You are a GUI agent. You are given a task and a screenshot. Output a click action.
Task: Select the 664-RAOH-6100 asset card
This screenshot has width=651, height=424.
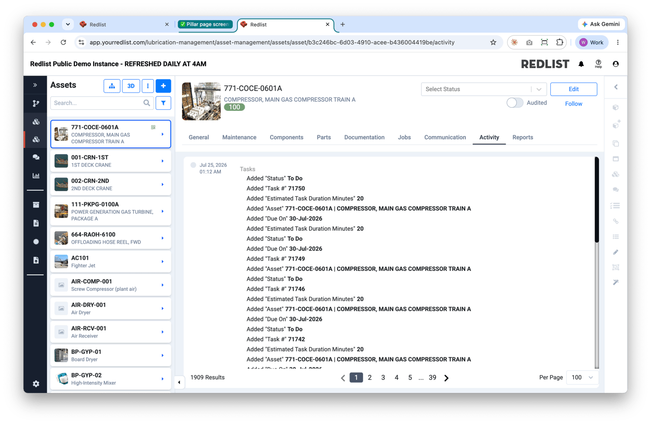pyautogui.click(x=110, y=238)
